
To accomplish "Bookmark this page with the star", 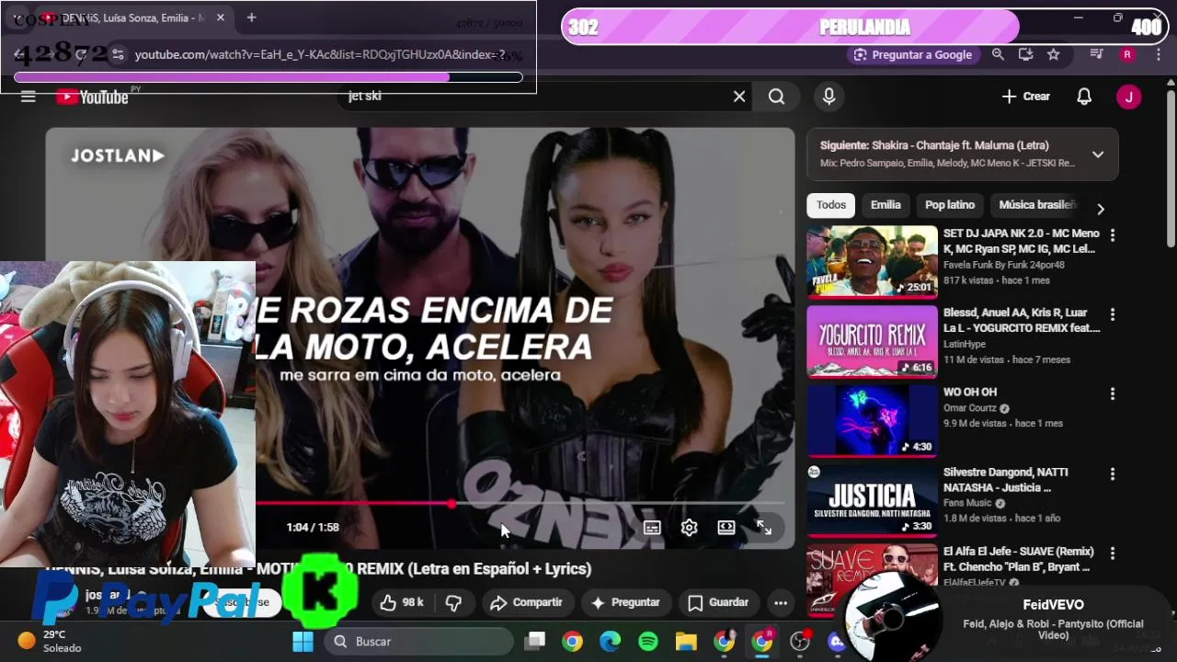I will [1054, 55].
